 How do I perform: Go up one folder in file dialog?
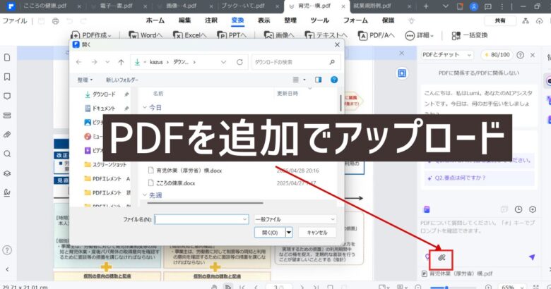[x=121, y=62]
